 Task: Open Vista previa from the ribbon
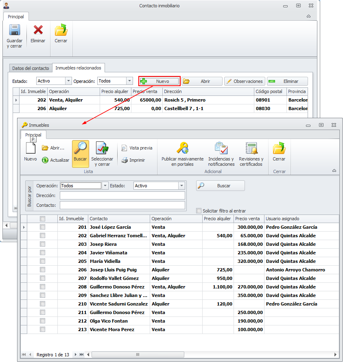click(x=125, y=148)
